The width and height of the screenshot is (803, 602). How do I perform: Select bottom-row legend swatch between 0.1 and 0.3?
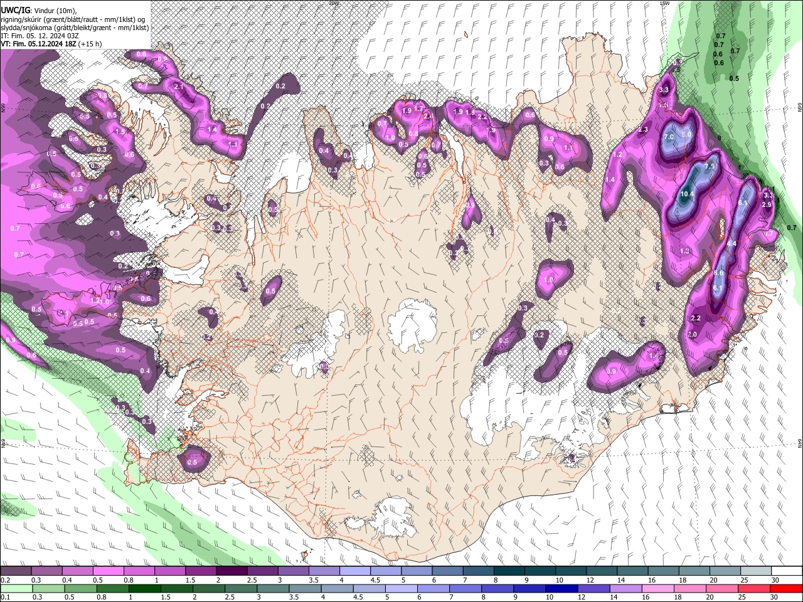(16, 588)
